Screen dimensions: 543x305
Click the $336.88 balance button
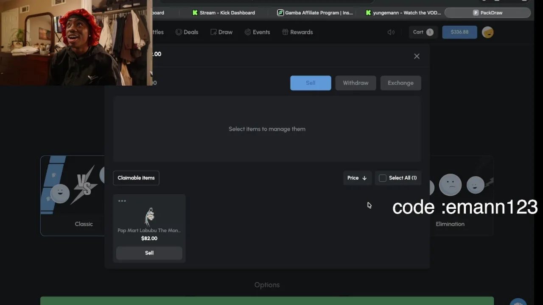pos(459,32)
